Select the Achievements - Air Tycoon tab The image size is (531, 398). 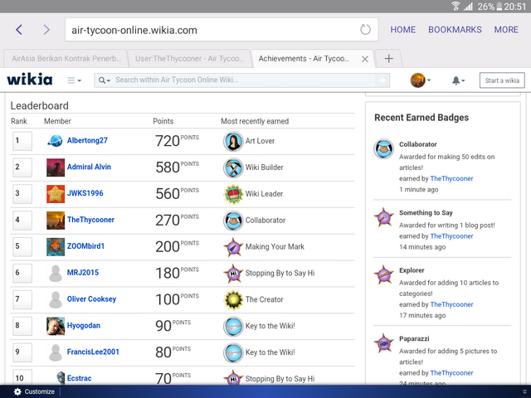pos(304,59)
